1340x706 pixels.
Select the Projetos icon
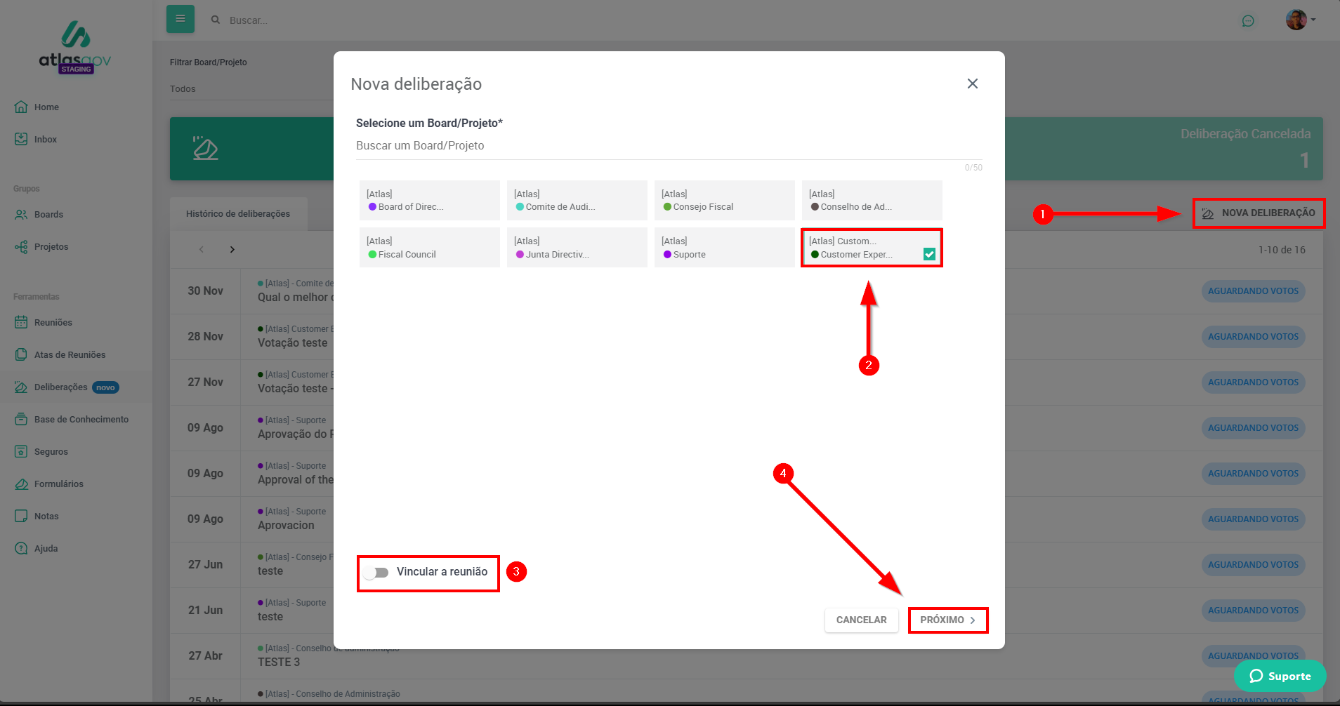[x=21, y=246]
